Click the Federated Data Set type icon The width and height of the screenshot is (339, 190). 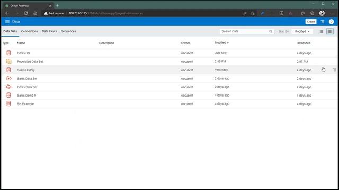click(x=8, y=61)
